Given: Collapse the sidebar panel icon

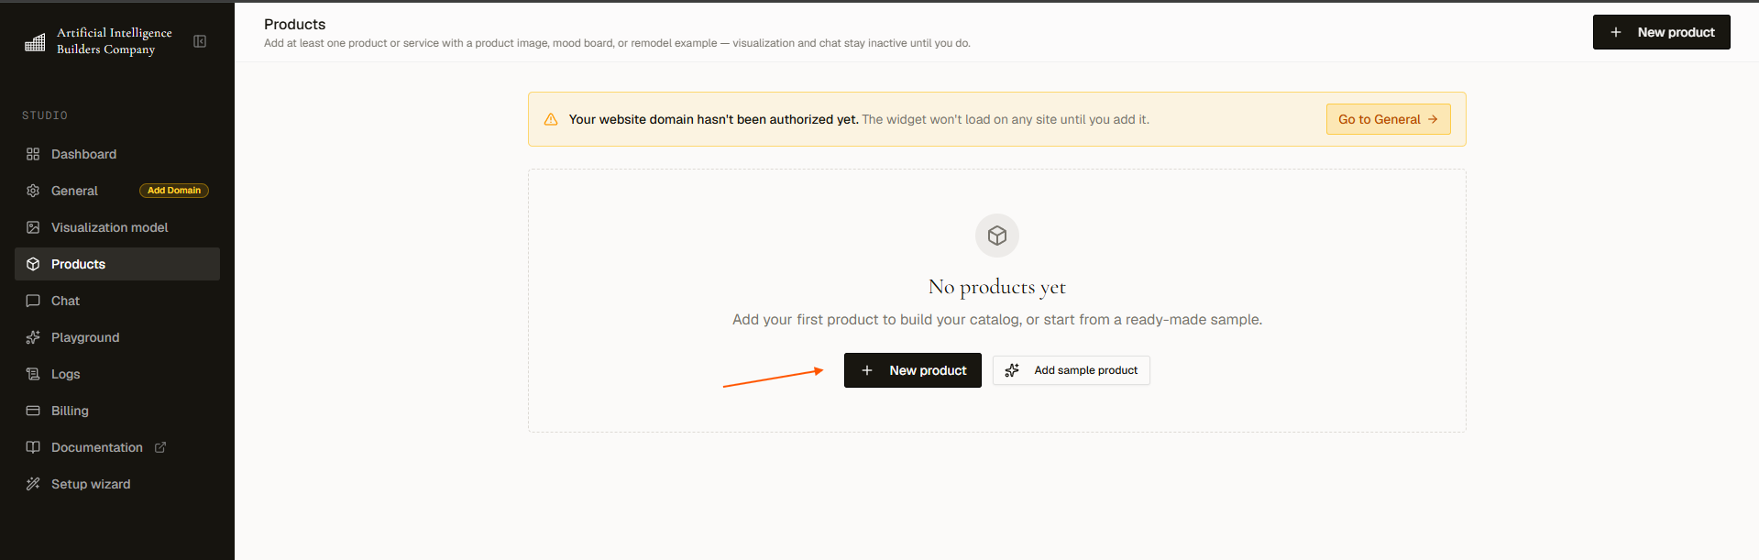Looking at the screenshot, I should tap(200, 41).
